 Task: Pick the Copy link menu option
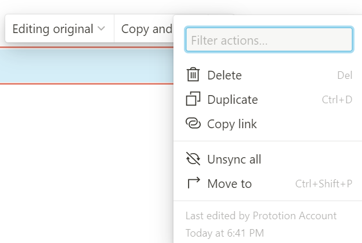pyautogui.click(x=269, y=124)
